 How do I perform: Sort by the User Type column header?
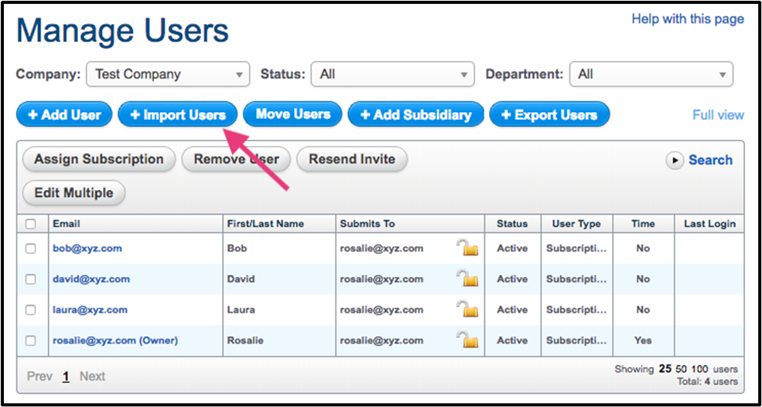pos(577,224)
